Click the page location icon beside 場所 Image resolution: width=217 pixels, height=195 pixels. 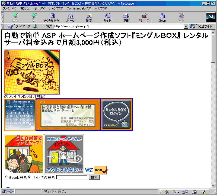point(36,26)
